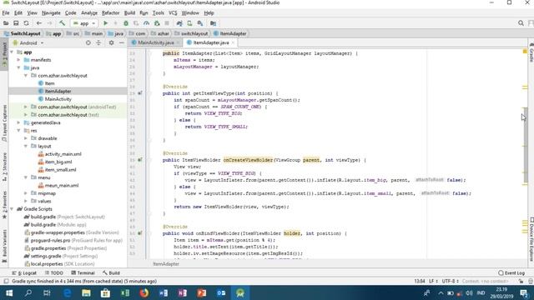Click the java breadcrumb in navigation bar
The image size is (534, 300).
(x=116, y=33)
